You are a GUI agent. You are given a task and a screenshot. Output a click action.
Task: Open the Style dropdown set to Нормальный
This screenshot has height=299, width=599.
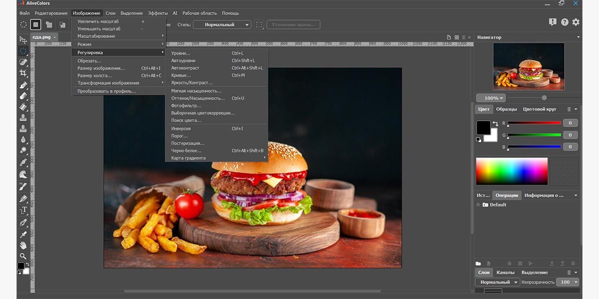[x=222, y=24]
